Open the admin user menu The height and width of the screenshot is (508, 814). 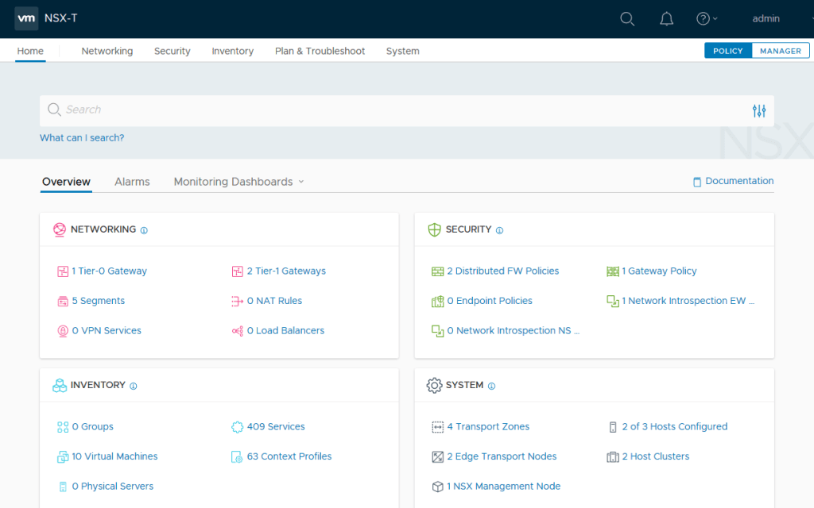coord(766,19)
